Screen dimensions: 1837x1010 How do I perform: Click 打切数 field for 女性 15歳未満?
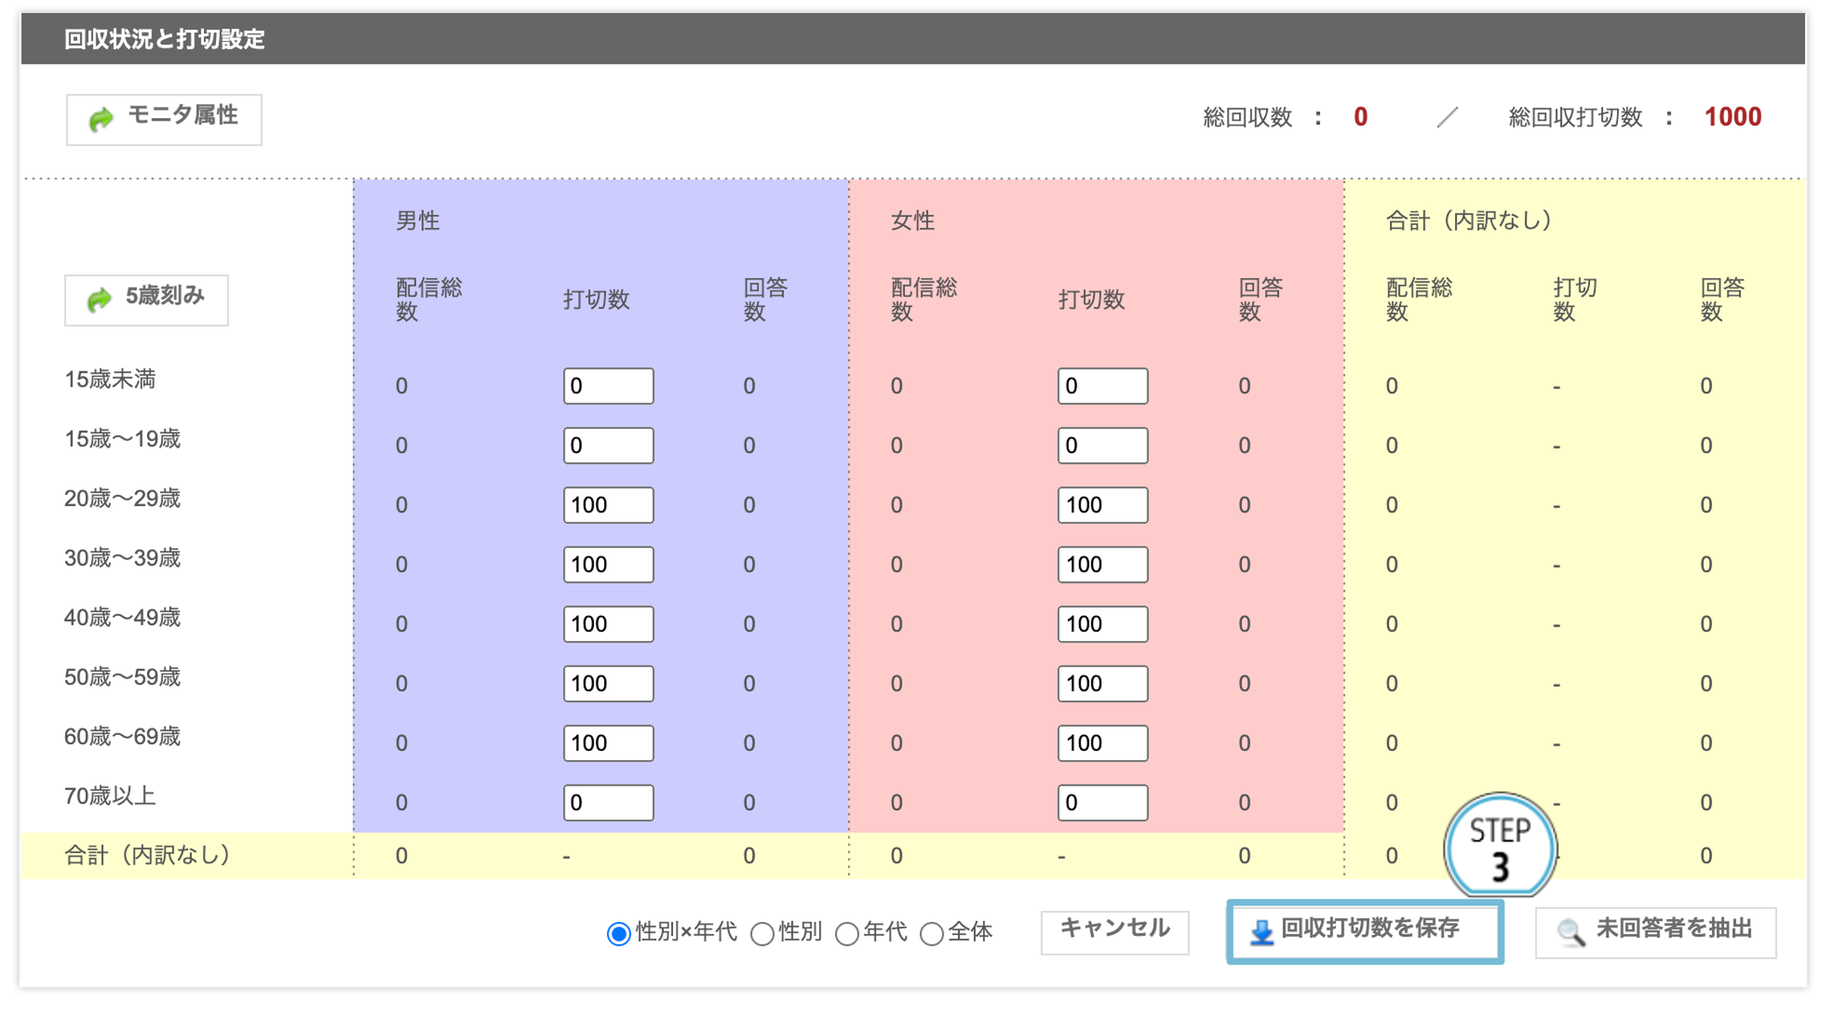click(1103, 386)
